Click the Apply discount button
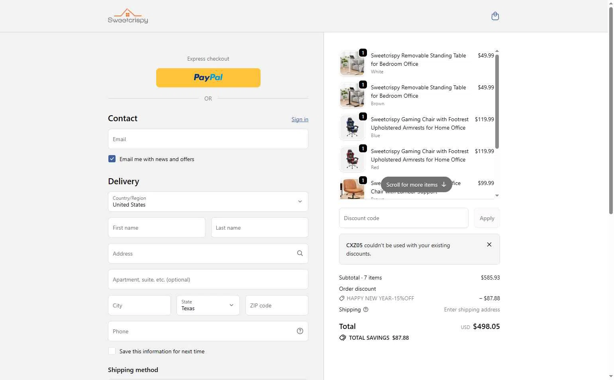The width and height of the screenshot is (614, 380). [487, 218]
